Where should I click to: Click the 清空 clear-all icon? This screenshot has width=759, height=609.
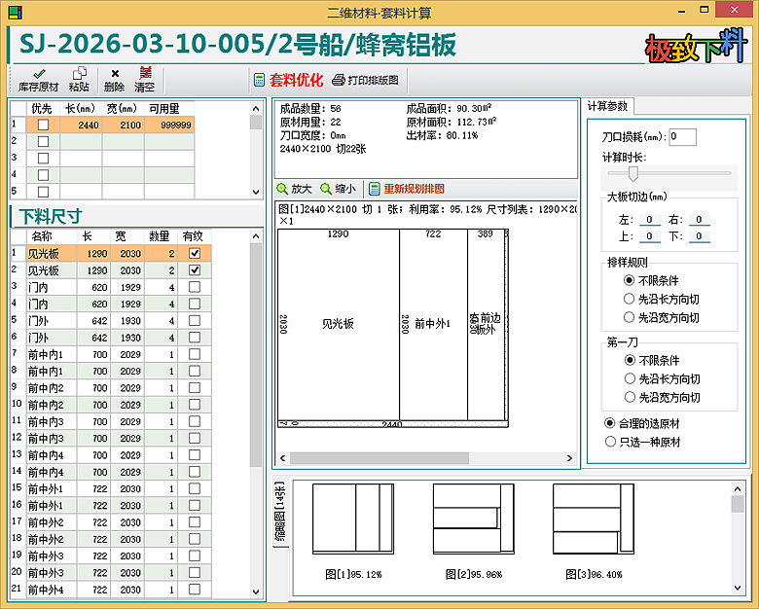(x=145, y=73)
